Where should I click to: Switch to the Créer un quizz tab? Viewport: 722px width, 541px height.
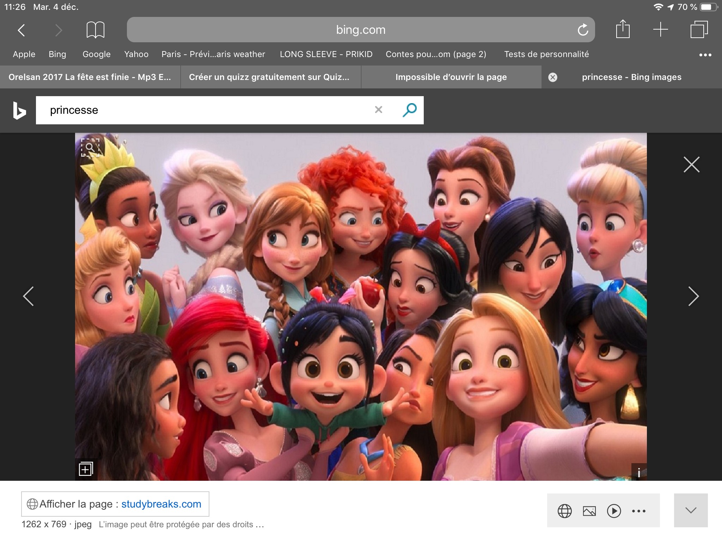[271, 77]
